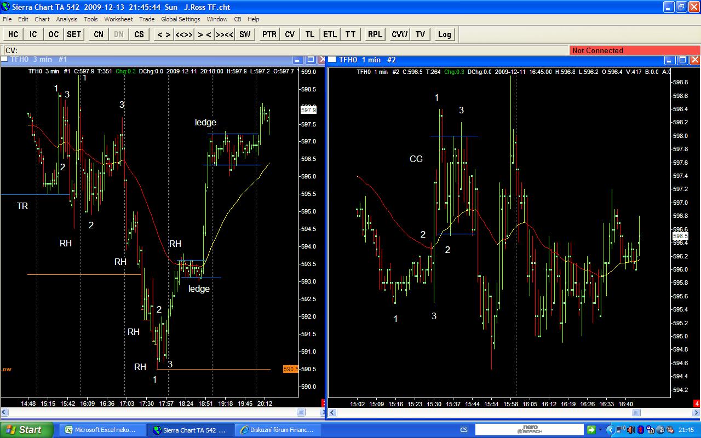Select the PTR pointer tool
701x438 pixels.
tap(269, 34)
